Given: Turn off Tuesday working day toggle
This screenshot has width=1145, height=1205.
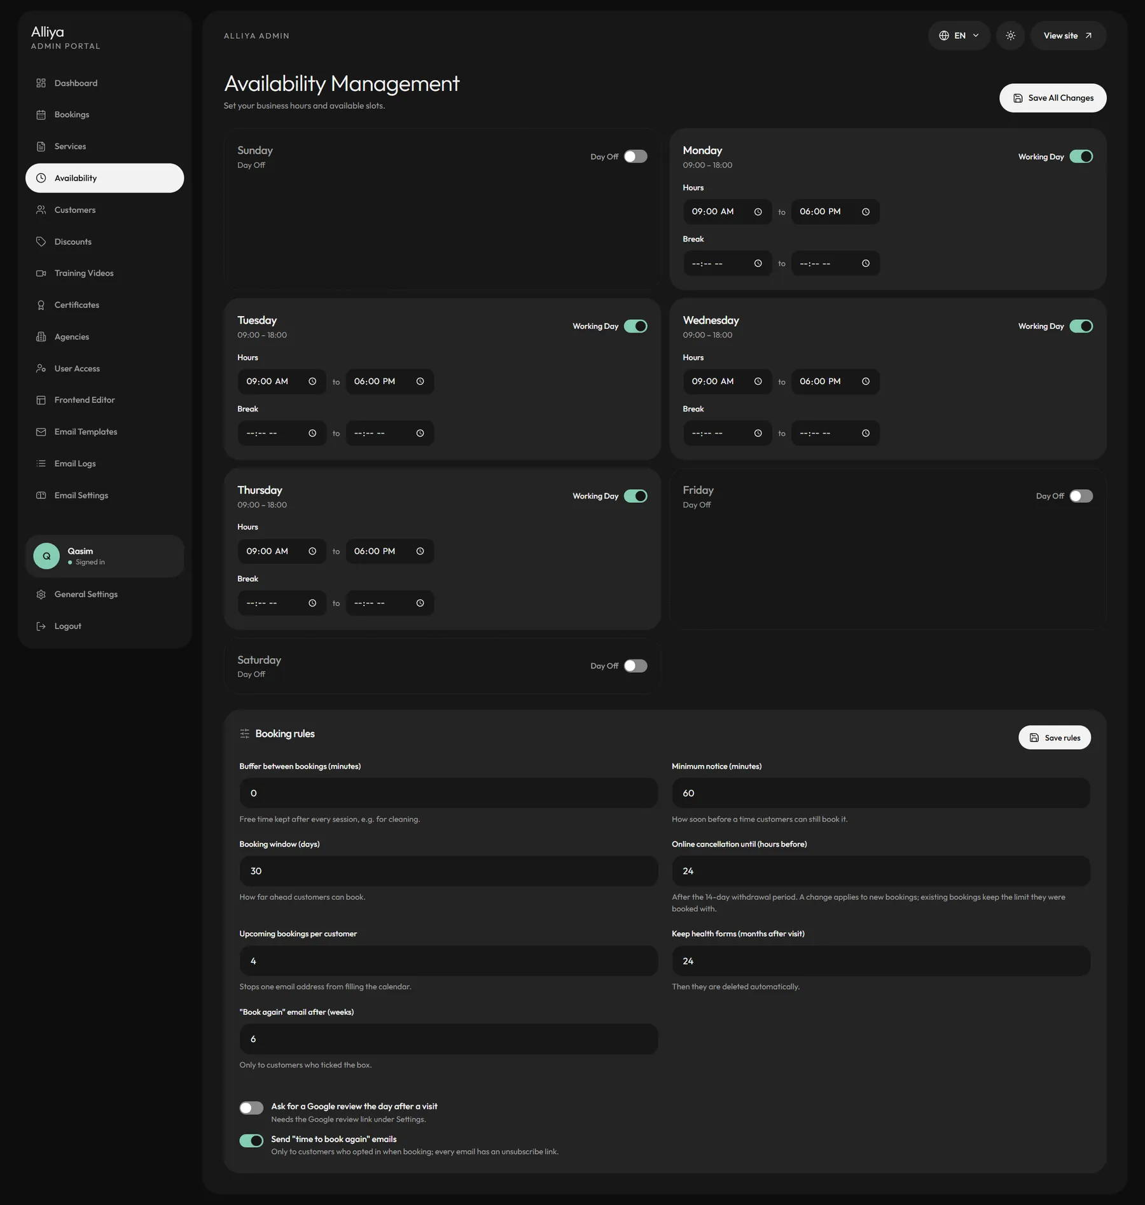Looking at the screenshot, I should click(x=635, y=326).
